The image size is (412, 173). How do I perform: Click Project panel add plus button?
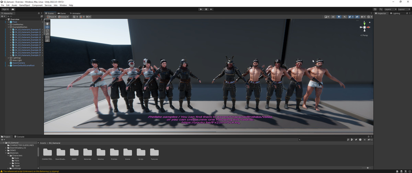(x=2, y=140)
